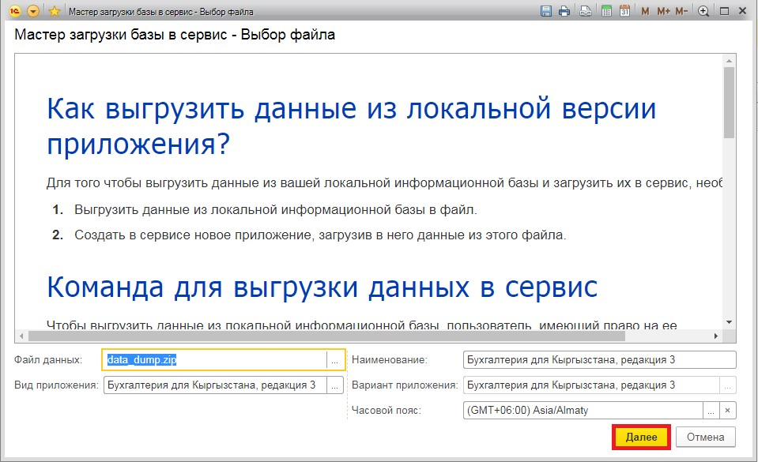Click the data_dump.zip file field
The height and width of the screenshot is (462, 758).
(215, 360)
